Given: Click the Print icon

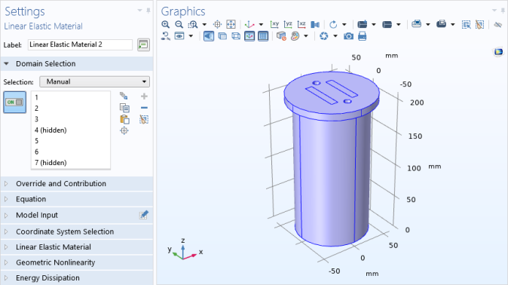Looking at the screenshot, I should click(363, 36).
